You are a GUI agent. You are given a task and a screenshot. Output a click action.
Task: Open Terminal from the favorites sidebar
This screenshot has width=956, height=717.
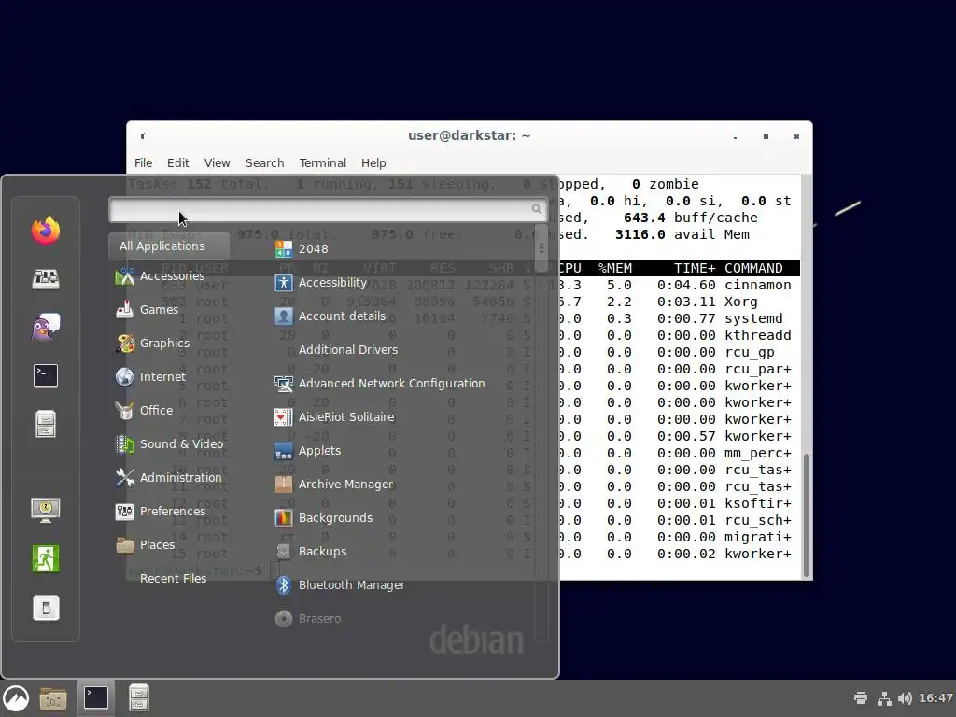pos(46,375)
